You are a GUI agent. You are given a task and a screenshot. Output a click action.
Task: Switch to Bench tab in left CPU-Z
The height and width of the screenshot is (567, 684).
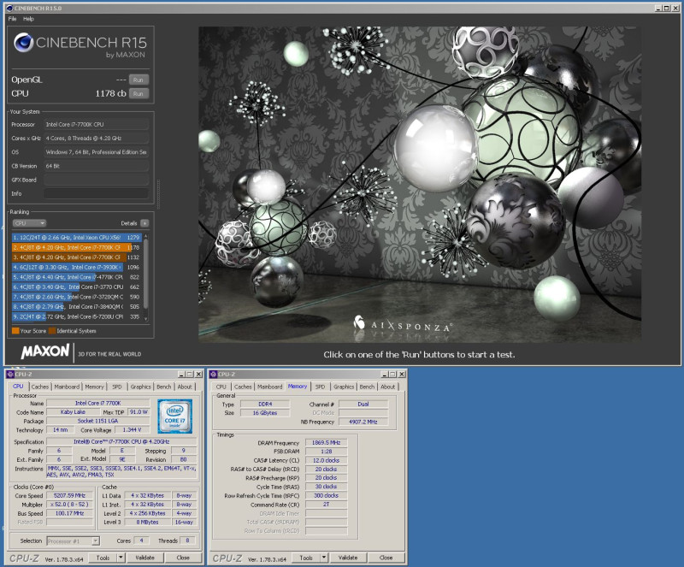point(164,387)
